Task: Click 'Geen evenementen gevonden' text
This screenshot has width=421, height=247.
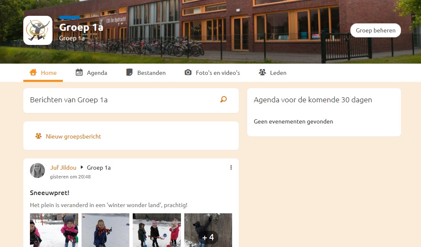Action: pos(293,121)
